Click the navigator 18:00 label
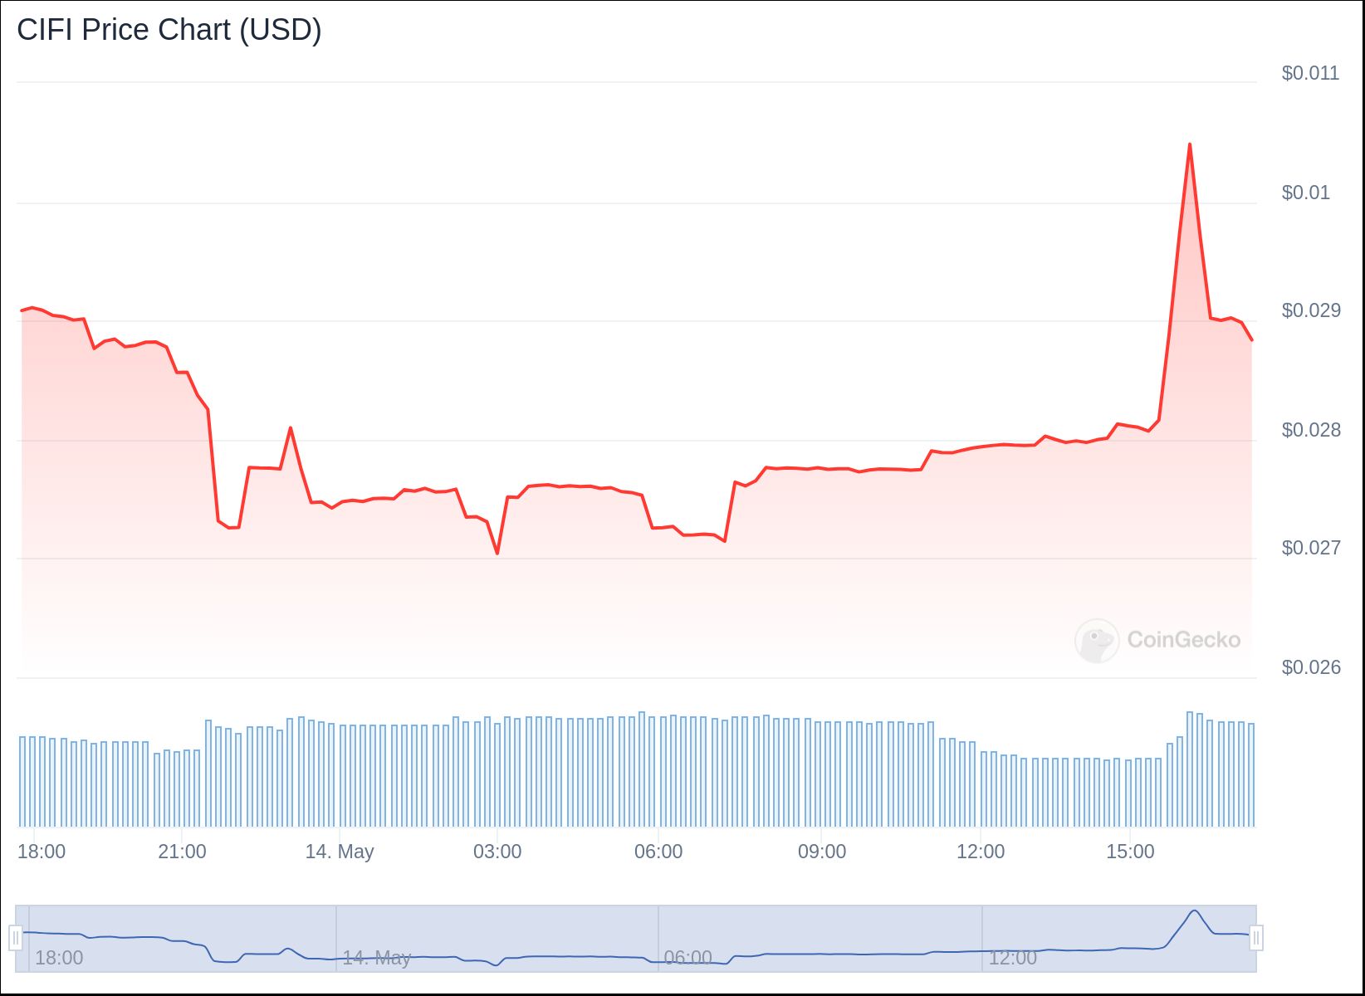This screenshot has width=1365, height=996. pos(59,958)
